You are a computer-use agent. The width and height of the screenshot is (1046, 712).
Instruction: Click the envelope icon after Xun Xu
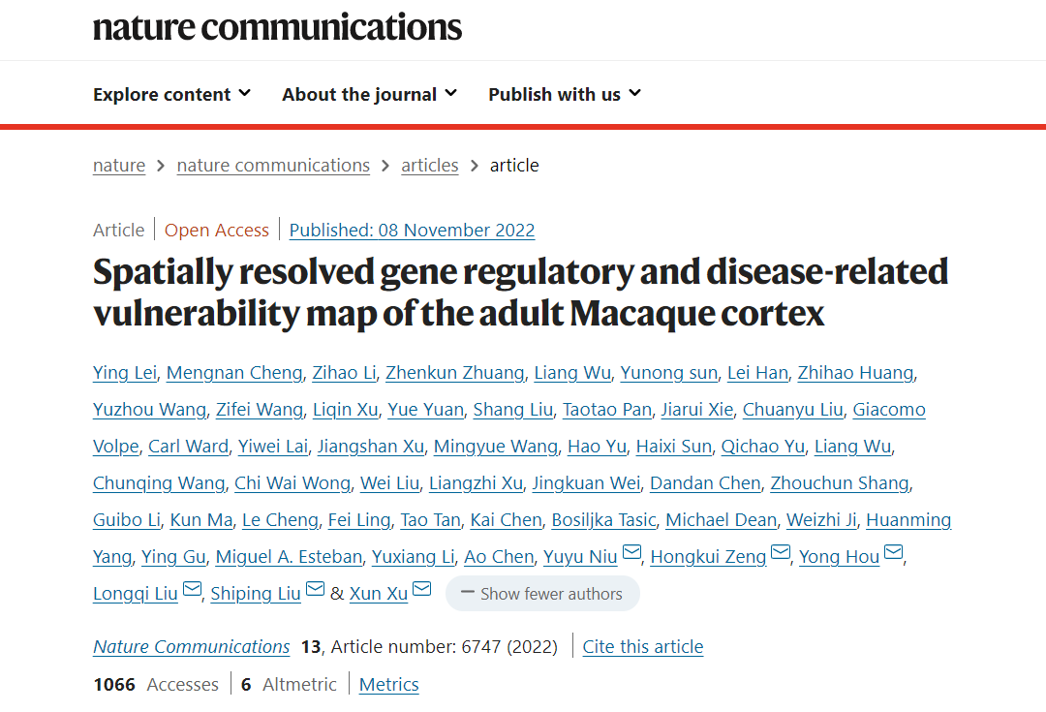(x=421, y=591)
